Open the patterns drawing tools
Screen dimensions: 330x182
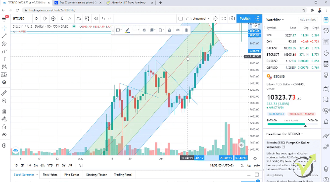point(4,67)
